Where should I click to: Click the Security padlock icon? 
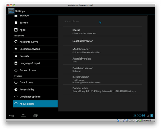pos(16,56)
